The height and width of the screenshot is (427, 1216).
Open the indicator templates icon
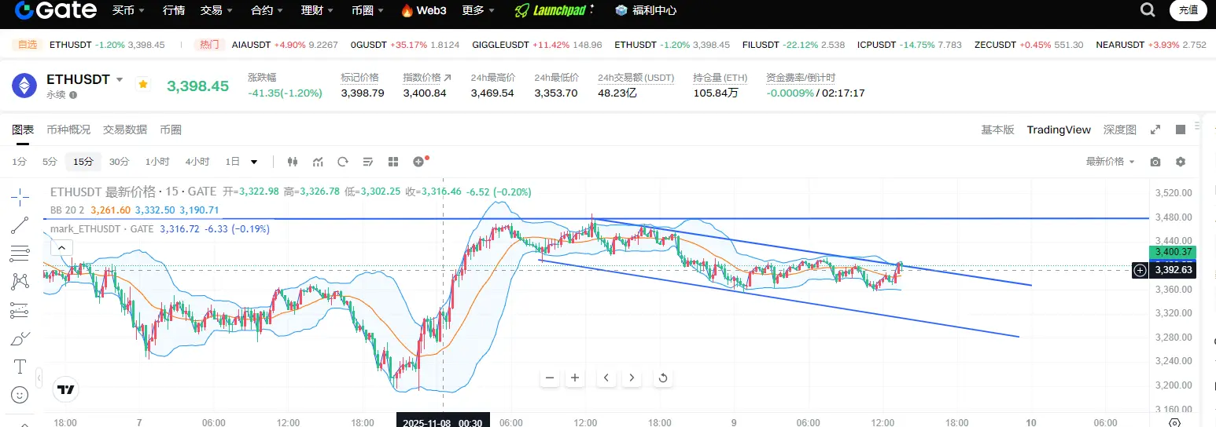(x=367, y=162)
